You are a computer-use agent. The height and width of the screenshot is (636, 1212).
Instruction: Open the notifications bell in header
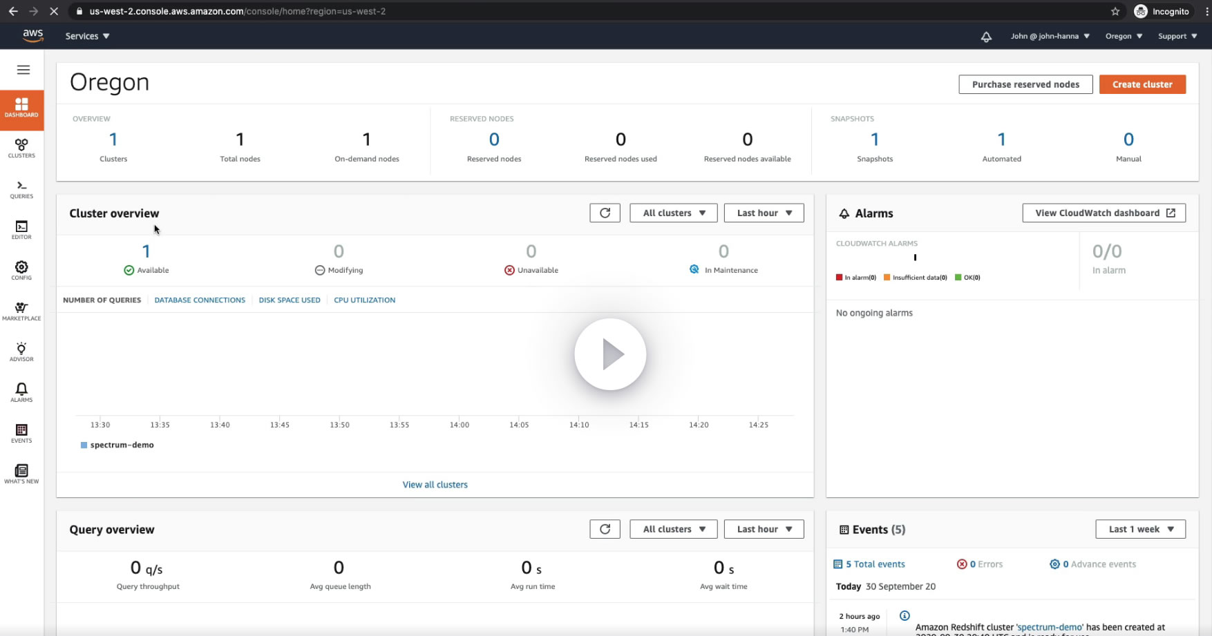coord(986,37)
